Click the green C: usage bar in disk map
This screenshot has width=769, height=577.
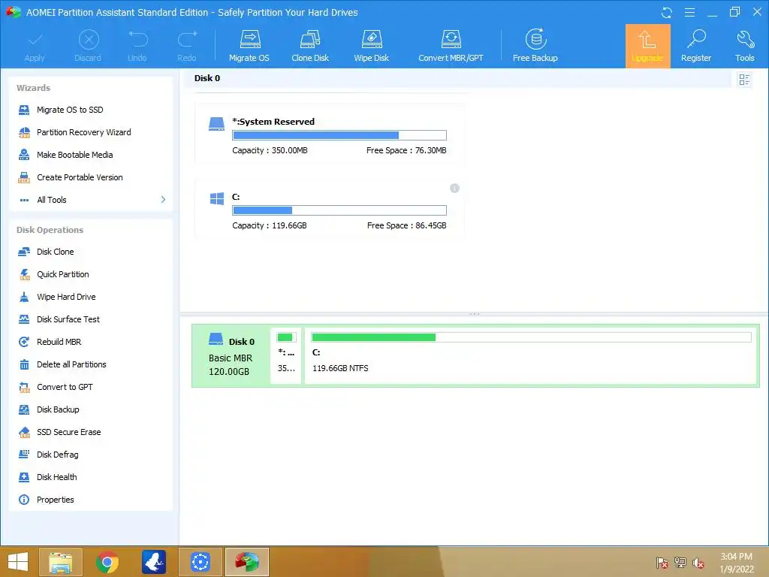coord(531,337)
